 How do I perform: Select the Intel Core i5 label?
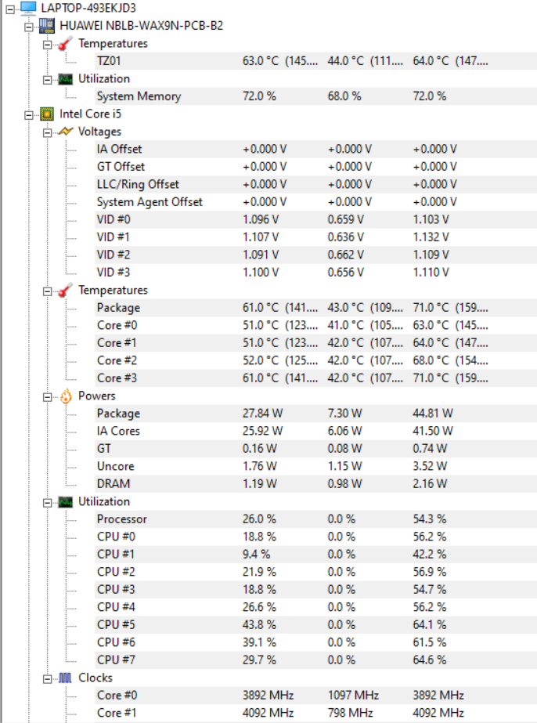point(90,114)
